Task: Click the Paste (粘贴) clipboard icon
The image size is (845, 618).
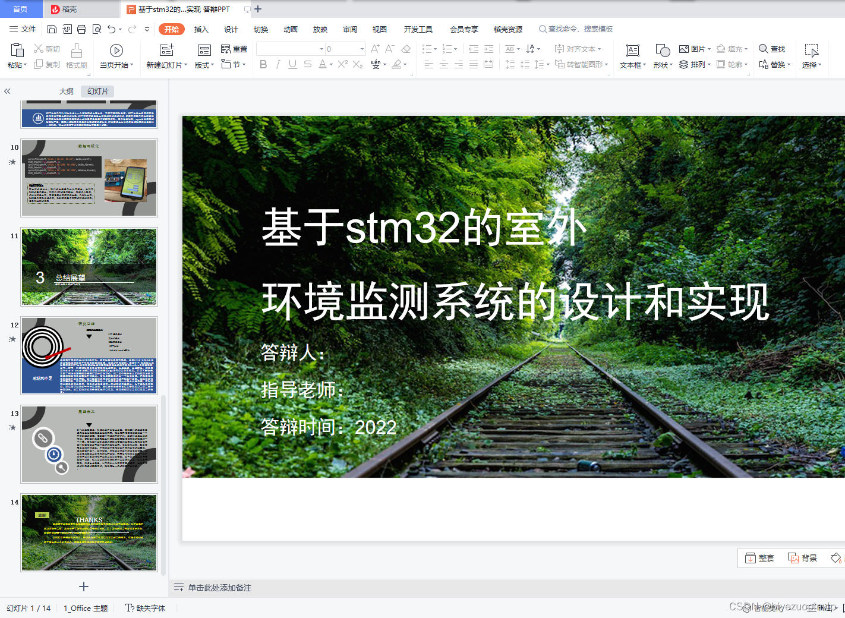Action: tap(17, 50)
